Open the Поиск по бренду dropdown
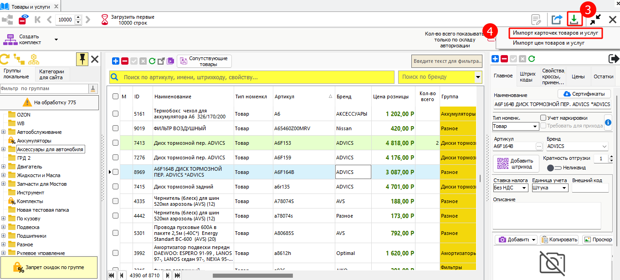The width and height of the screenshot is (620, 280). (x=478, y=77)
